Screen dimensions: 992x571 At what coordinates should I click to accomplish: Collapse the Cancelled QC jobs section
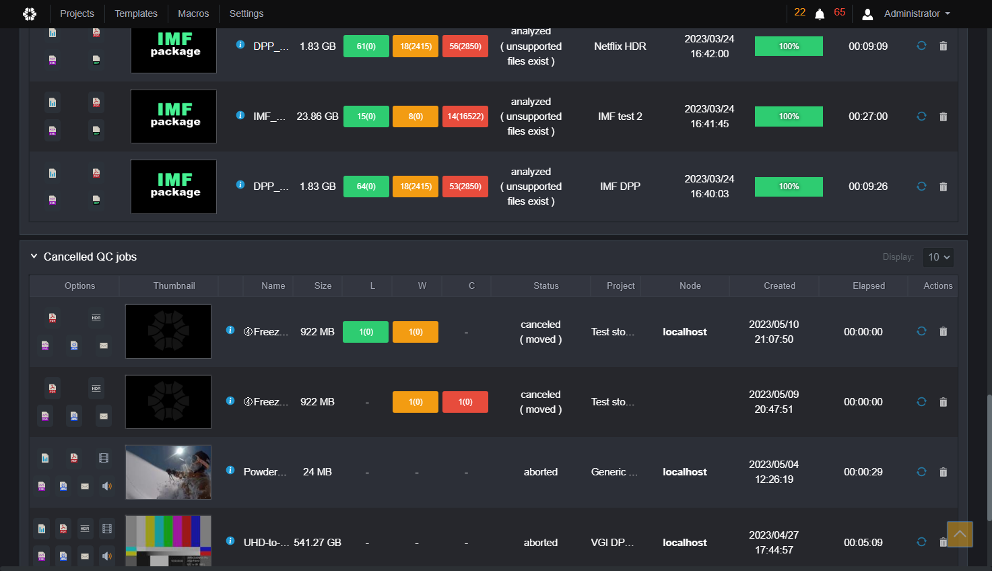(x=34, y=257)
